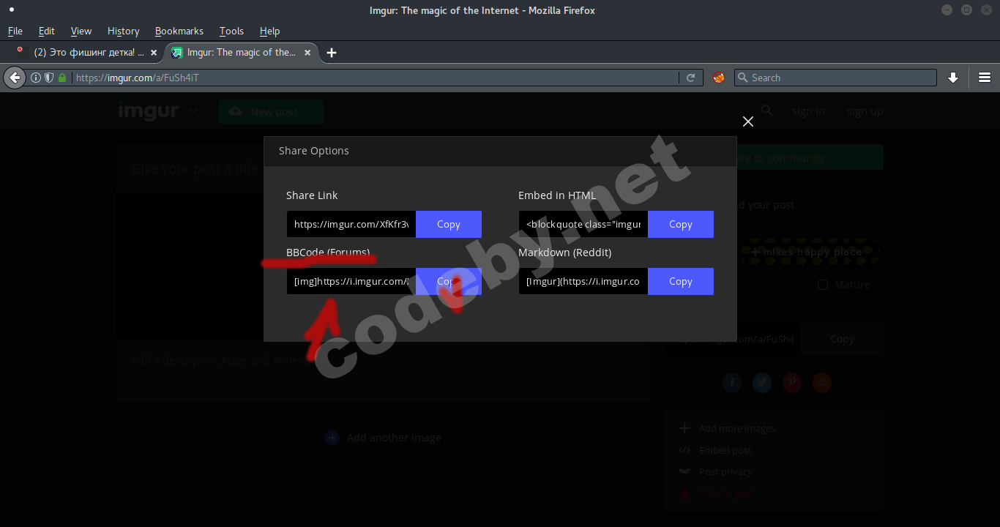Focus the browser URL address bar

373,78
